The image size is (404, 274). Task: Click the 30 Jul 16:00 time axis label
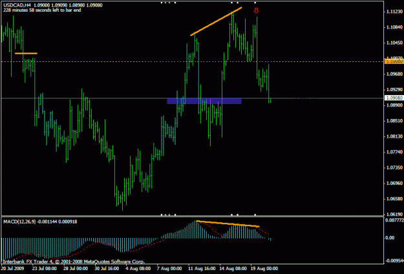click(107, 269)
